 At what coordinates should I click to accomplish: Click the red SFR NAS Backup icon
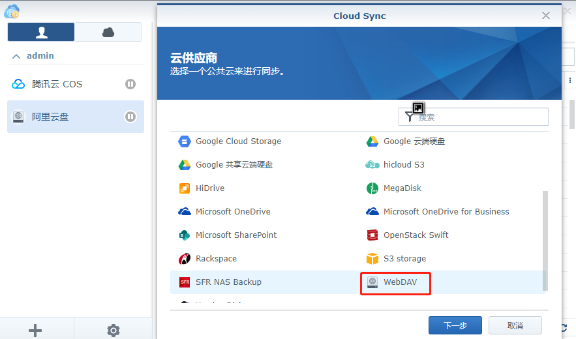185,282
